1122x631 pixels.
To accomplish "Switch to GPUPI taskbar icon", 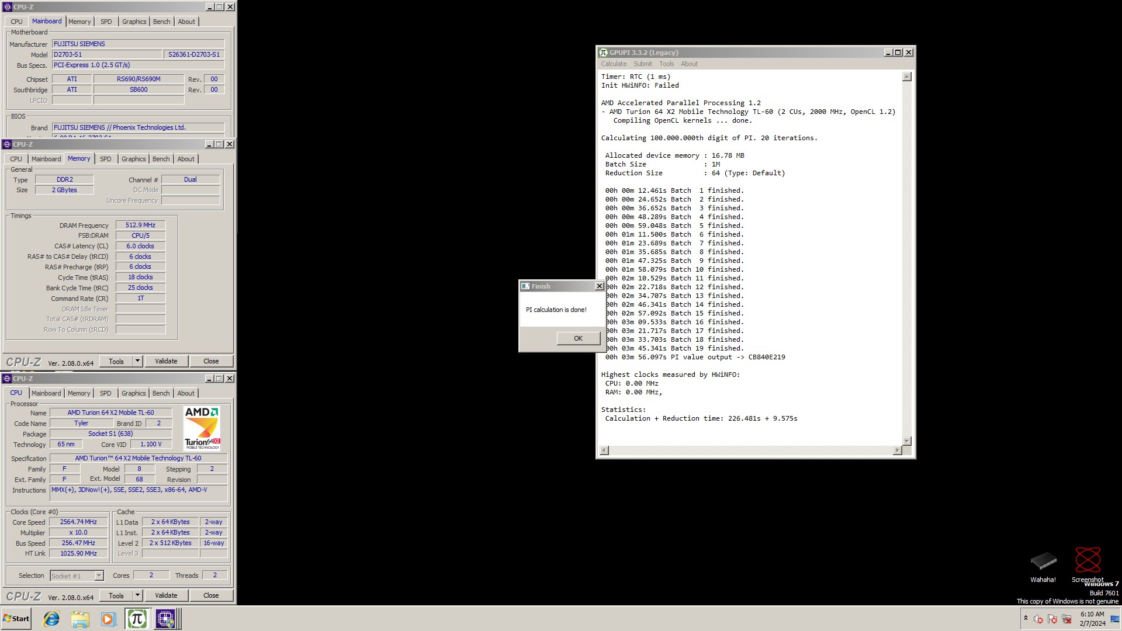I will 137,619.
